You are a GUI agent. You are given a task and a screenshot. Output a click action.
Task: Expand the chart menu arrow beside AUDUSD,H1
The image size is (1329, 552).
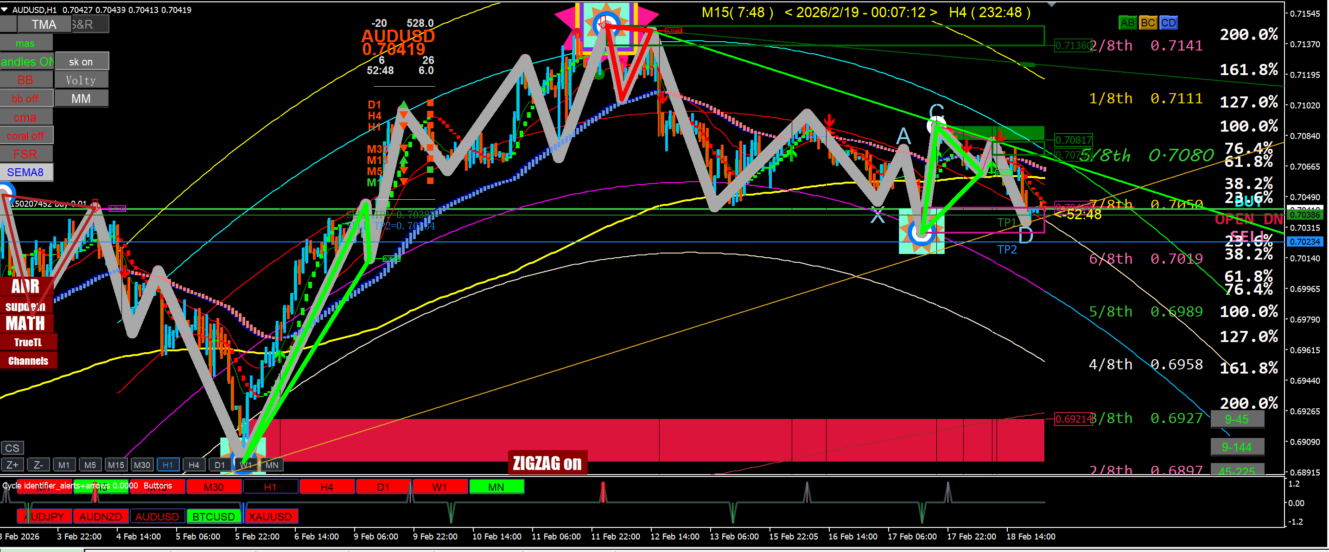[x=5, y=9]
